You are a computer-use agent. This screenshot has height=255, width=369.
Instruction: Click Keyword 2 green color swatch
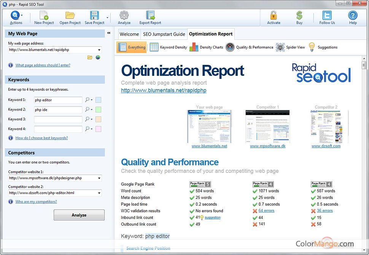[x=99, y=109]
